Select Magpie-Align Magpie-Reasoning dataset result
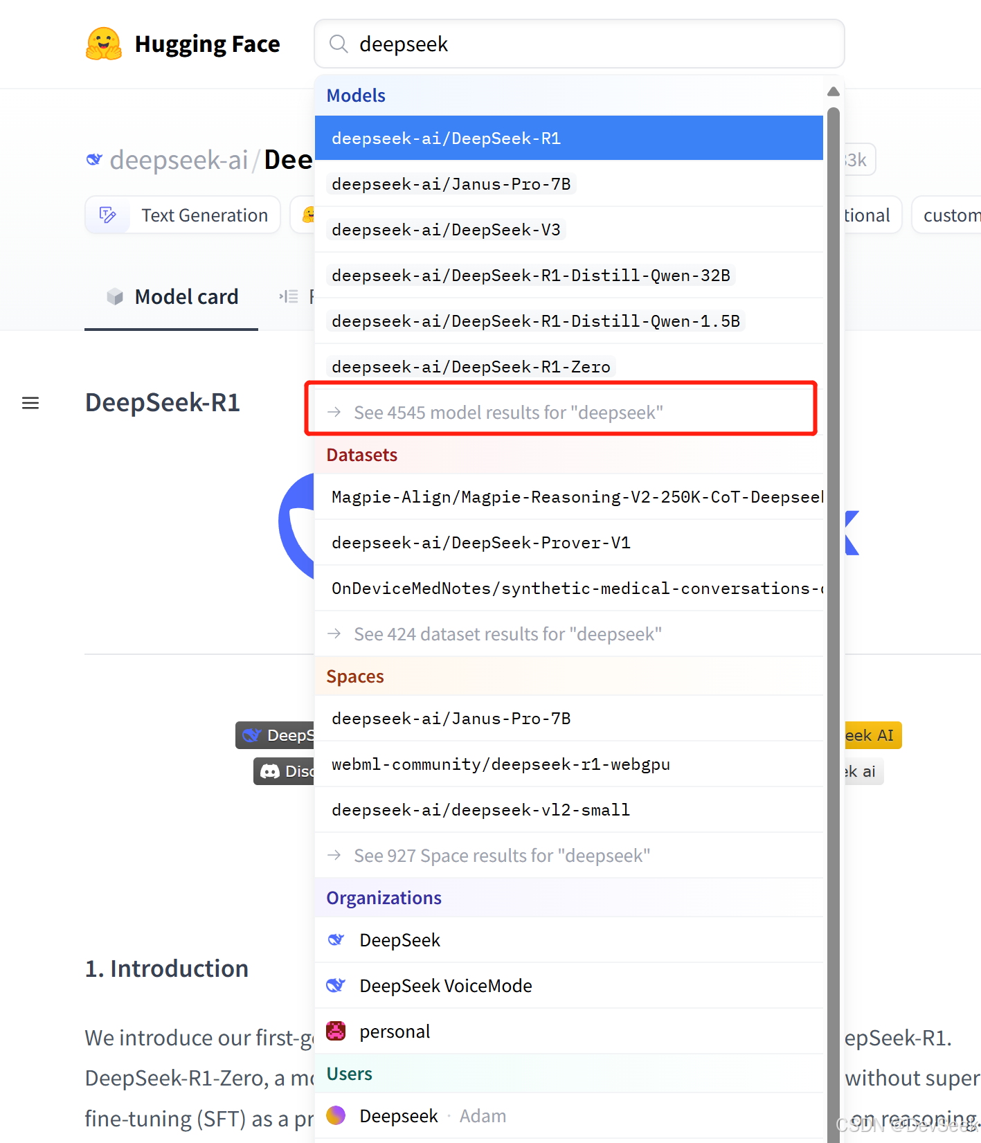The image size is (981, 1143). 569,496
